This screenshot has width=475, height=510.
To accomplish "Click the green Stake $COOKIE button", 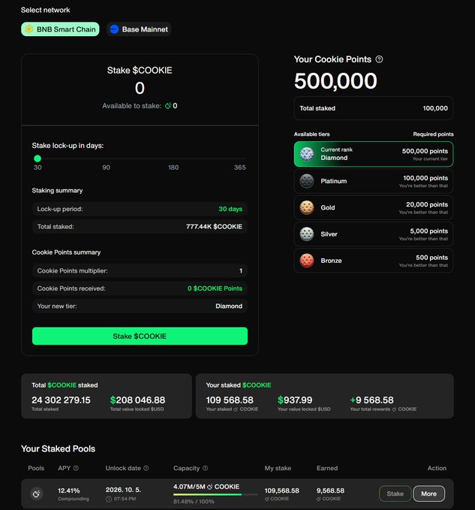I will [140, 336].
